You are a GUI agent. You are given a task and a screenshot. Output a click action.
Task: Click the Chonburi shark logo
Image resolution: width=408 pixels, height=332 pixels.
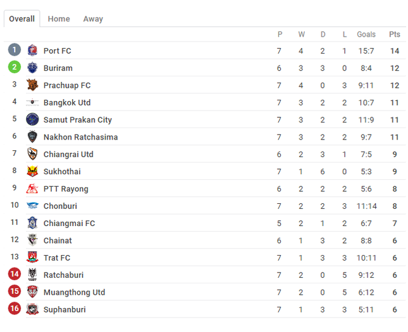pos(32,206)
